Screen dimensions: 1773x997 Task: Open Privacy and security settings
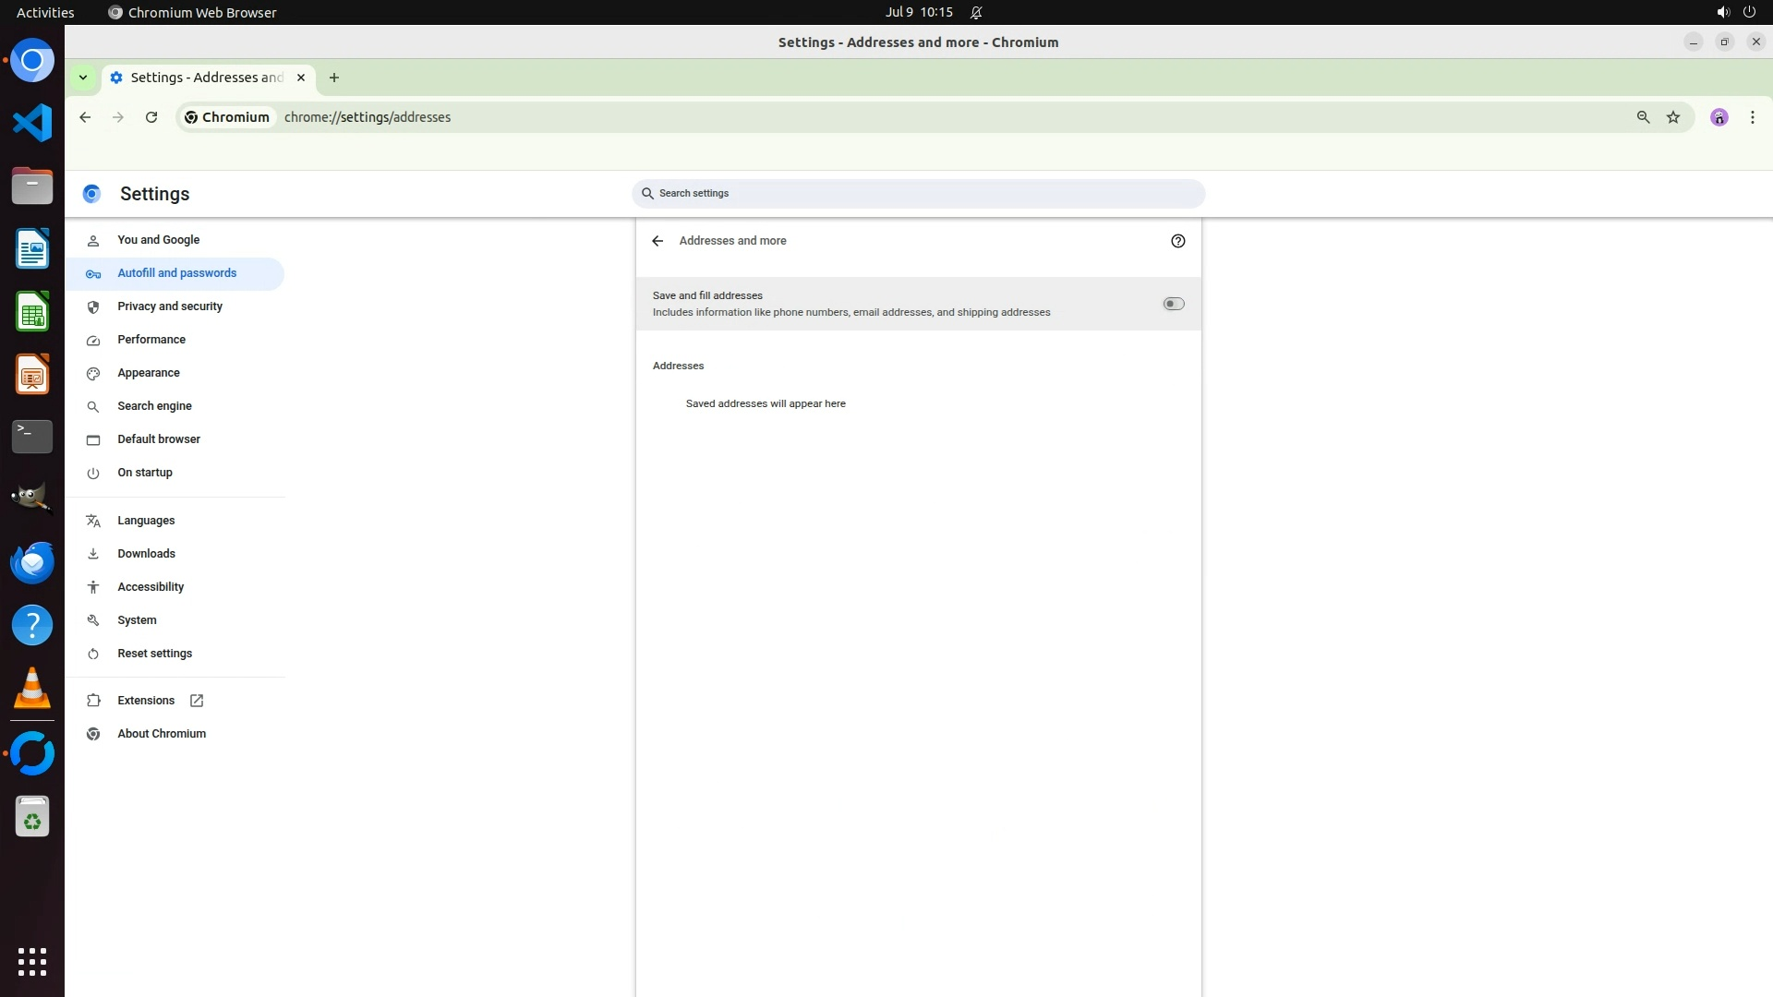pyautogui.click(x=170, y=306)
